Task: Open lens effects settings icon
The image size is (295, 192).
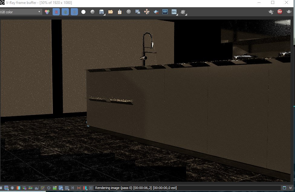Action: coord(91,188)
